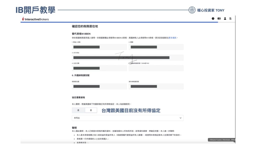Click the 暖心投資家 TONY avatar logo
The image size is (256, 144).
tap(192, 10)
